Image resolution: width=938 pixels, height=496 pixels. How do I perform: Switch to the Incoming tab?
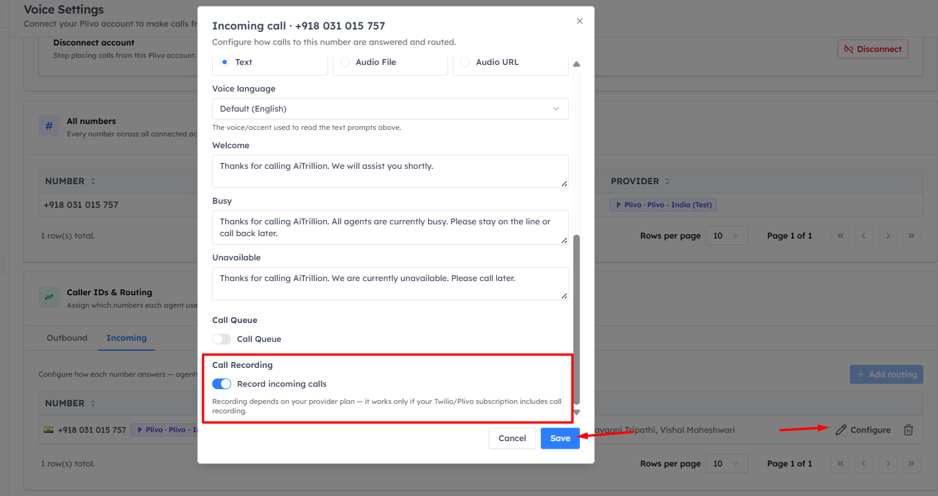pyautogui.click(x=126, y=338)
